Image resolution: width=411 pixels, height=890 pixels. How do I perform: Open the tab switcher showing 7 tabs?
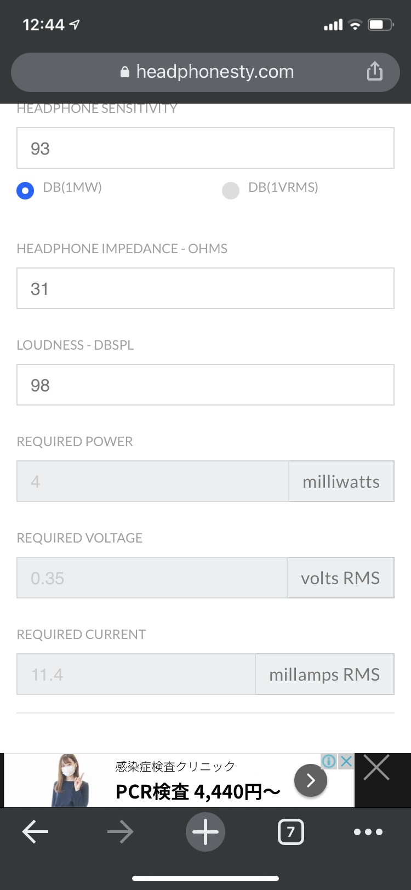click(x=290, y=832)
